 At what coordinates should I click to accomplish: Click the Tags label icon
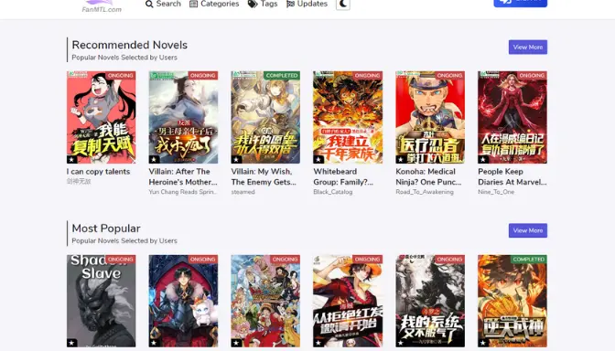[253, 4]
